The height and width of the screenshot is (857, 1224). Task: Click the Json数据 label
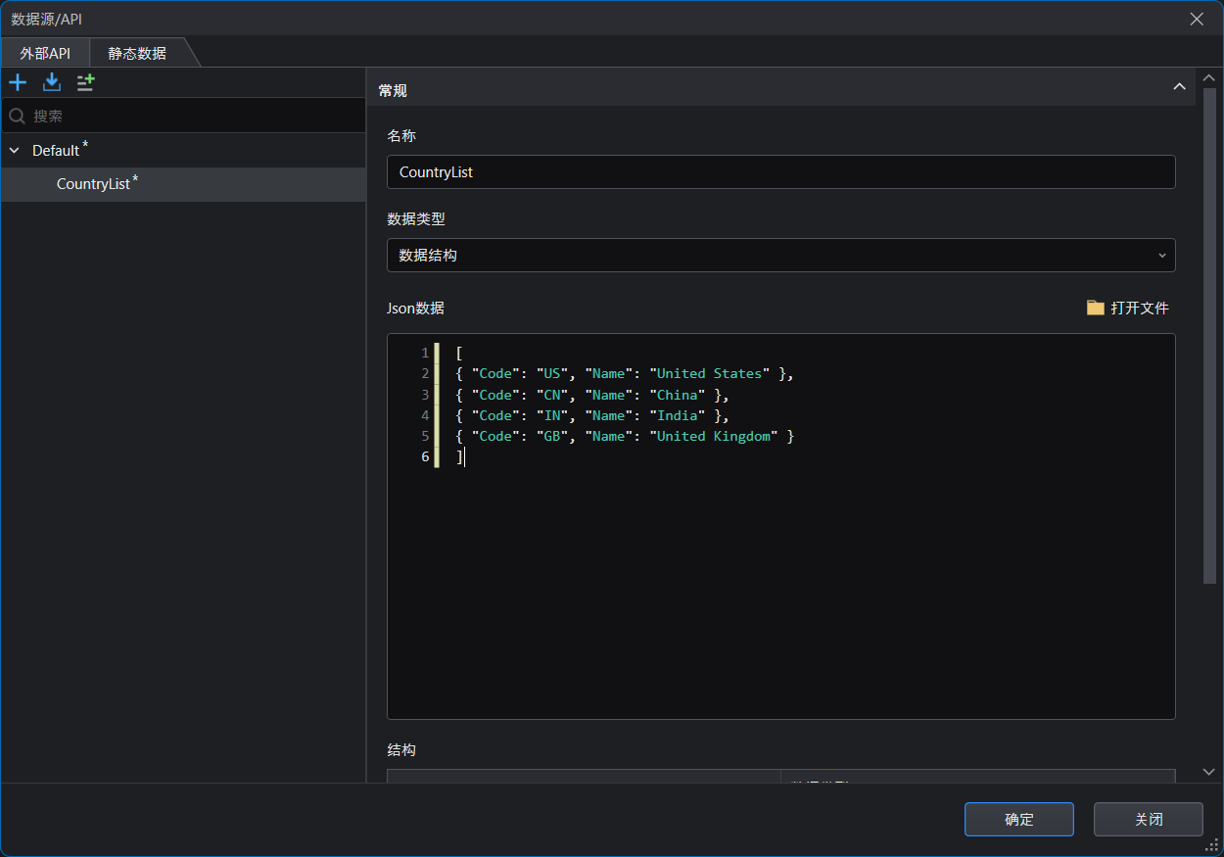pos(416,308)
